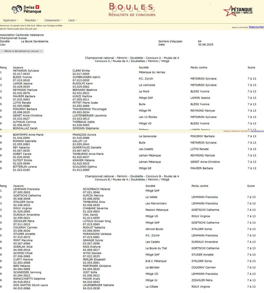Click player "SCALDINO Djehna"
This screenshot has height=293, width=264.
pos(85,167)
